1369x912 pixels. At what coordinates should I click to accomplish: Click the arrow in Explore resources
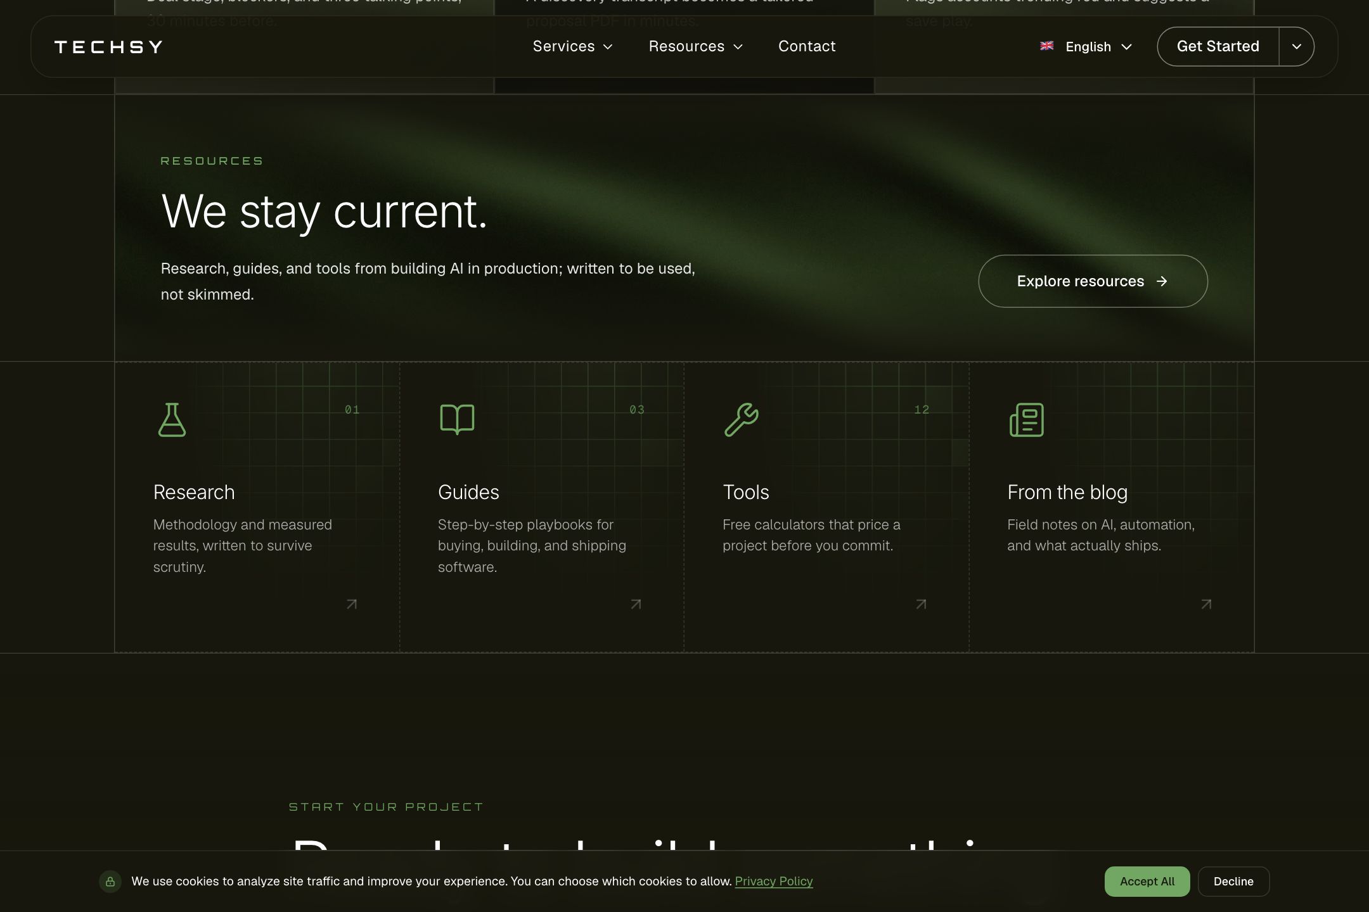(1162, 281)
